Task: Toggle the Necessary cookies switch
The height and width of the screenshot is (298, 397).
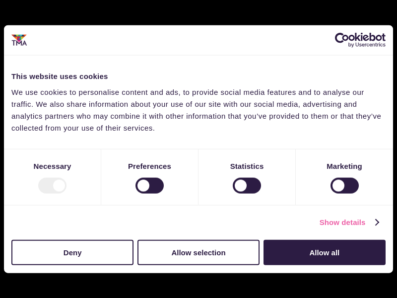Action: click(x=52, y=186)
